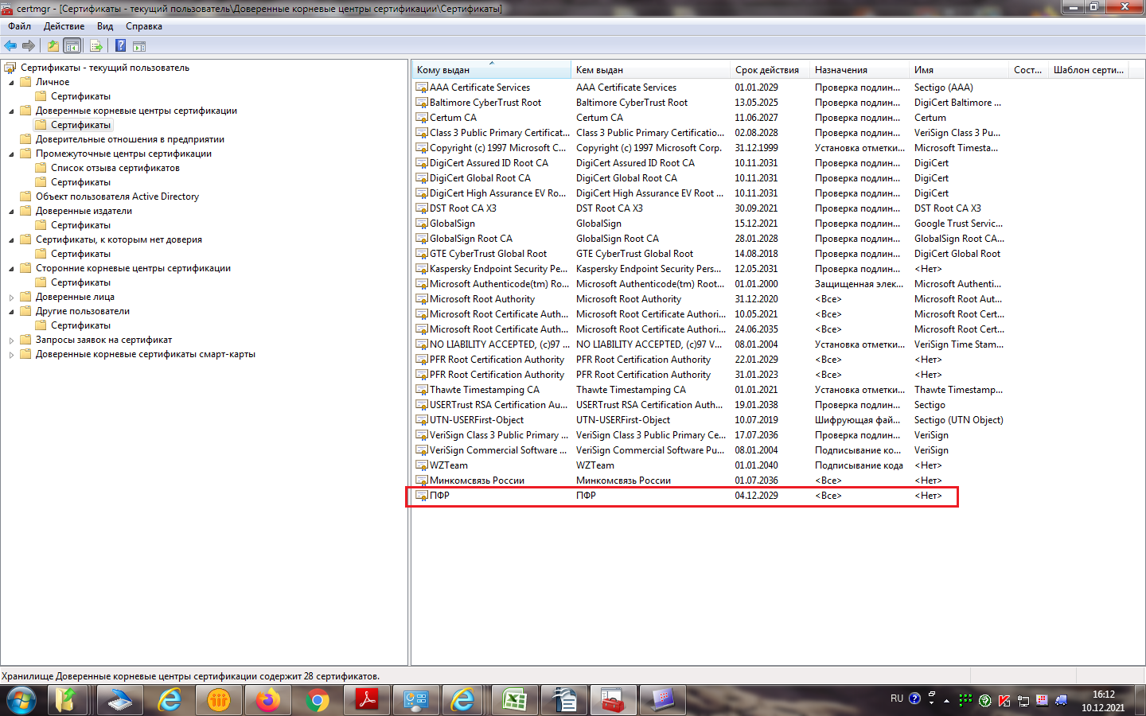Select Доверительные отношения в предприятии node
Screen dimensions: 1146x716
130,139
